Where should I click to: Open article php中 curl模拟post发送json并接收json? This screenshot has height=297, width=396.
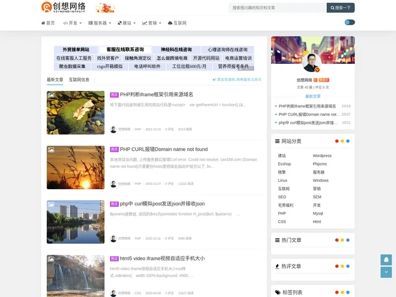162,204
